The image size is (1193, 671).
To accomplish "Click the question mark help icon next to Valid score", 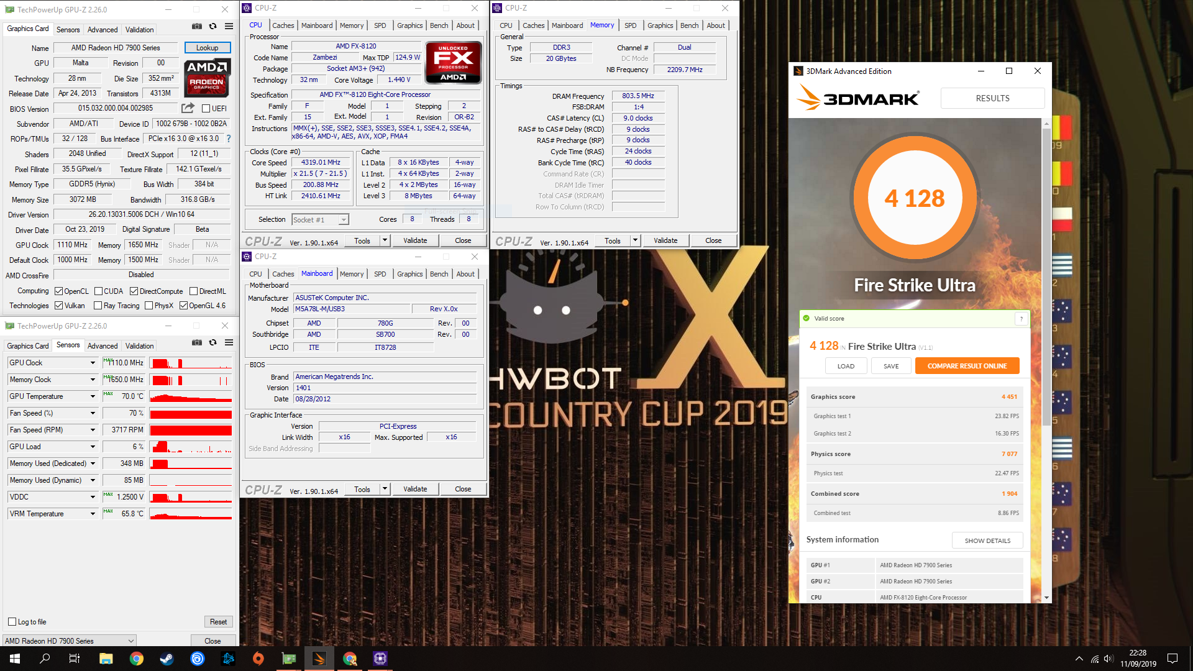I will click(1021, 319).
